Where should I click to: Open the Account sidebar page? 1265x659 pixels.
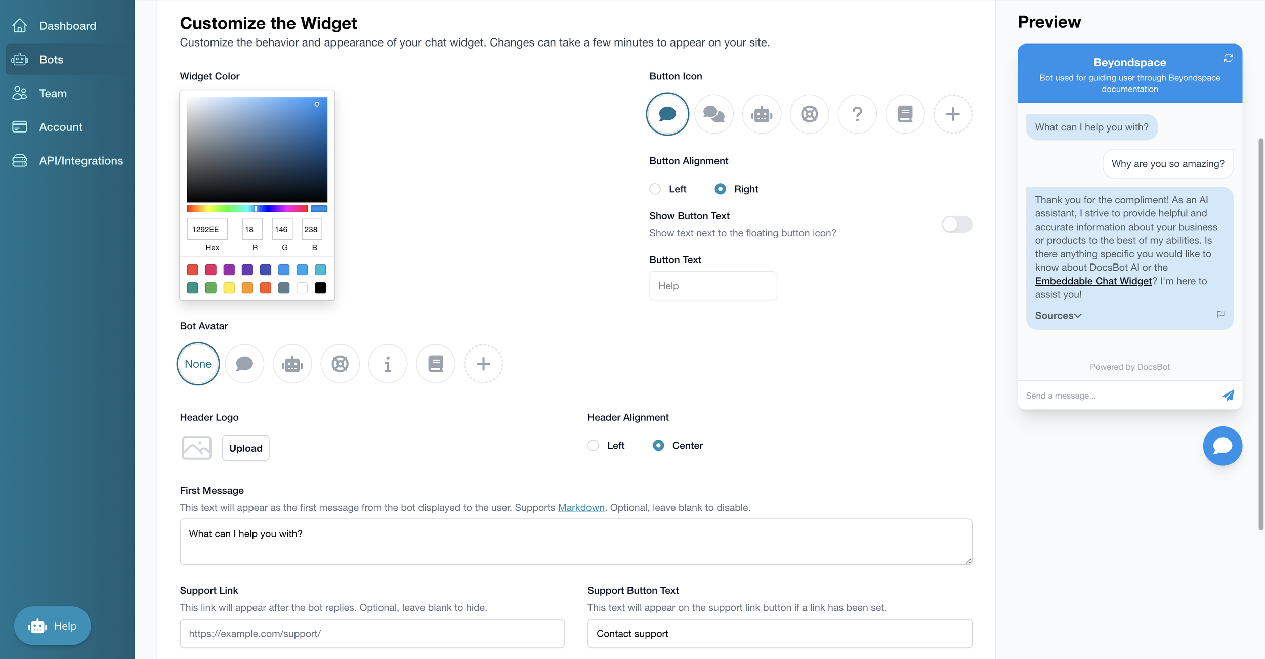(61, 127)
